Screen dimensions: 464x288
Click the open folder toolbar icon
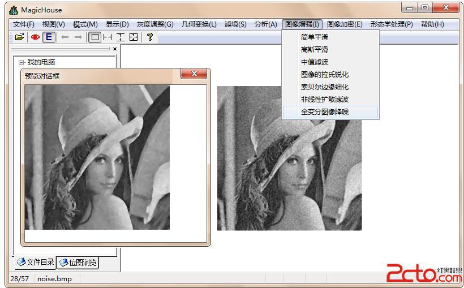point(20,37)
